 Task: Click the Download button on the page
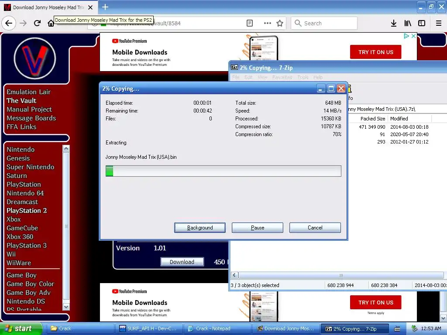[x=182, y=262]
